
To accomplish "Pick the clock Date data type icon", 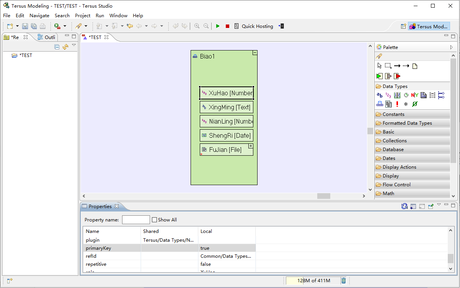I will pyautogui.click(x=406, y=95).
